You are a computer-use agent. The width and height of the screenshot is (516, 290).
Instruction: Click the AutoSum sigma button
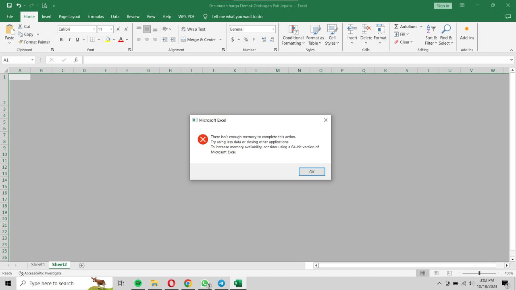406,27
